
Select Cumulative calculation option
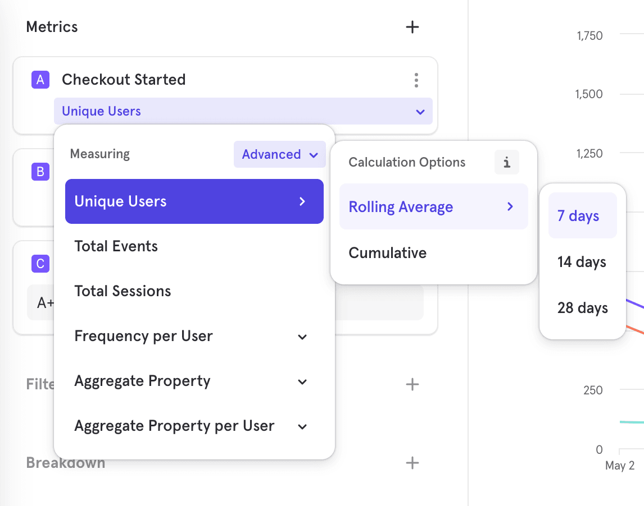(x=388, y=253)
